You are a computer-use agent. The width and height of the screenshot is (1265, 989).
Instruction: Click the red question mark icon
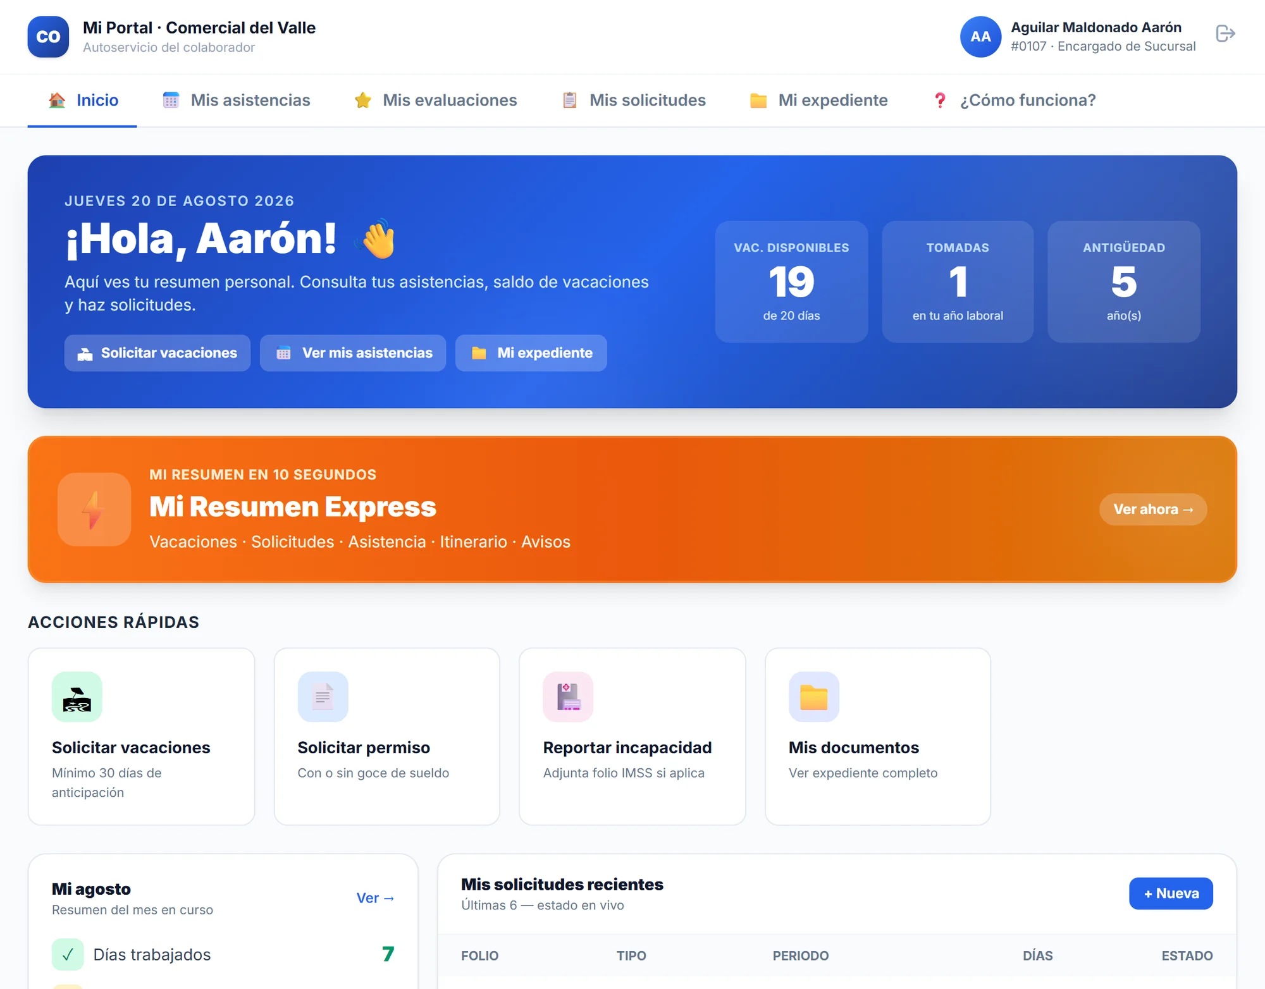[940, 100]
